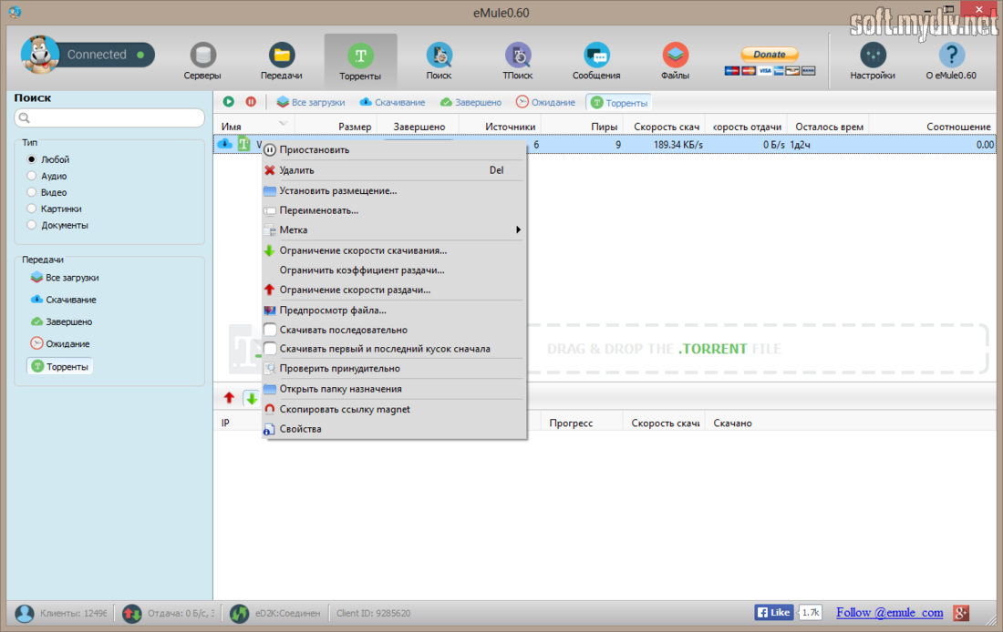Open the Торренты toolbar icon
Screen dimensions: 1003x632
point(360,56)
